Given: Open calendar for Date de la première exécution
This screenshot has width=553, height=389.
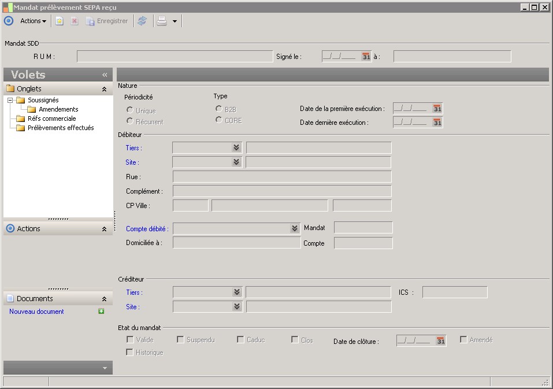Looking at the screenshot, I should pyautogui.click(x=437, y=109).
